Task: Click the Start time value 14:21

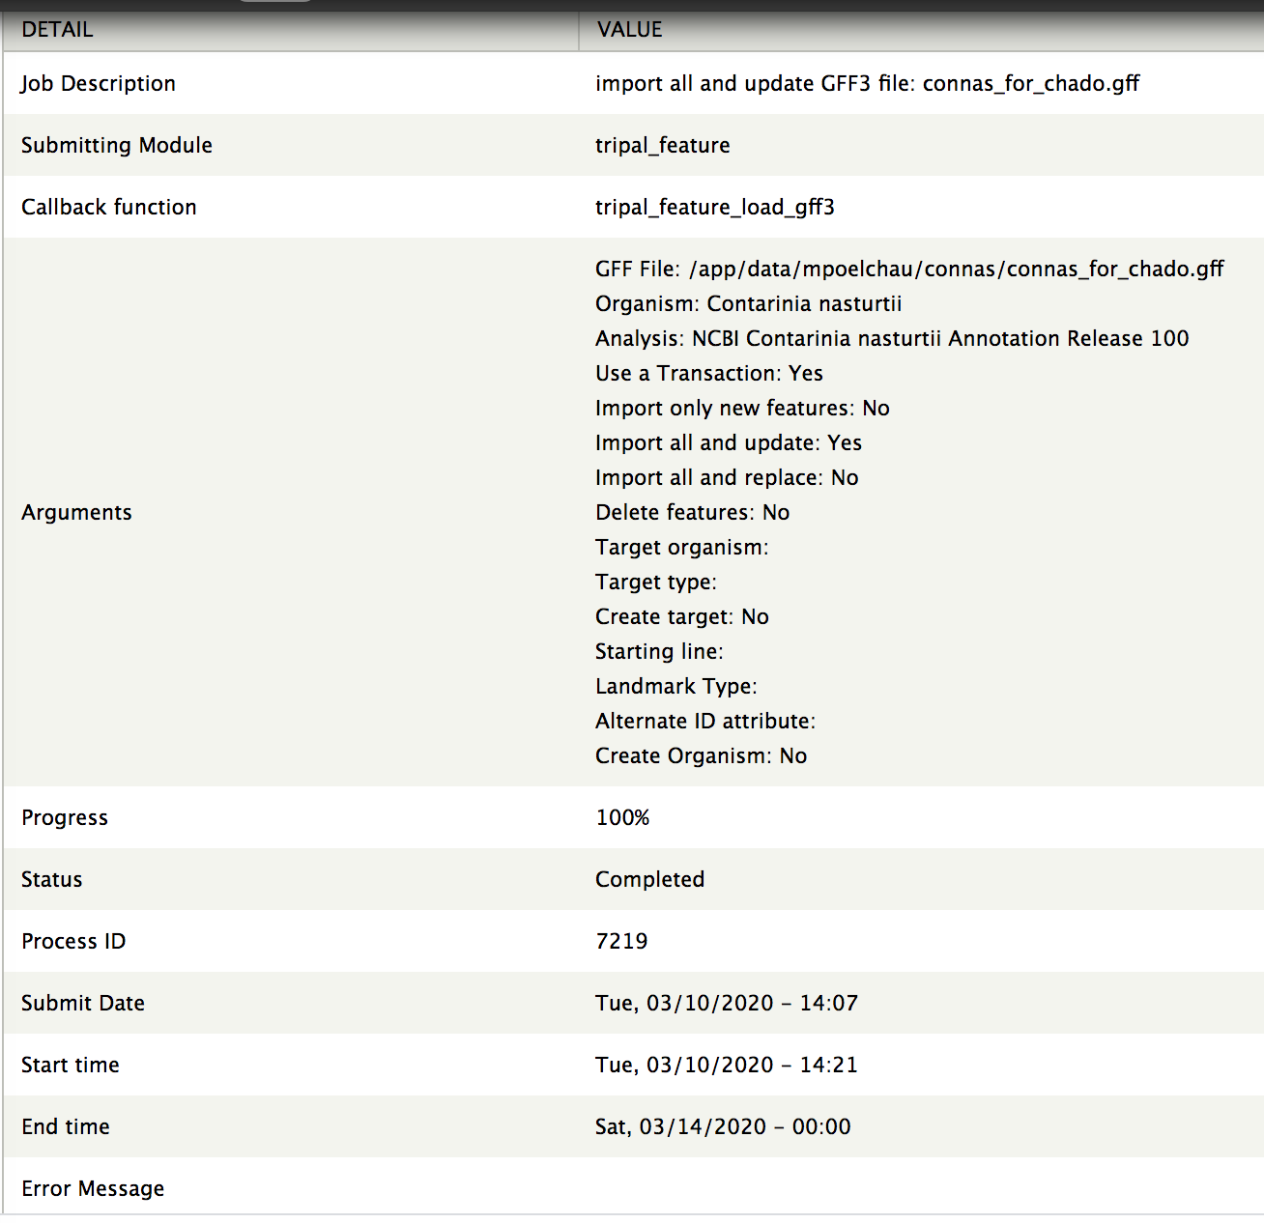Action: [727, 1066]
